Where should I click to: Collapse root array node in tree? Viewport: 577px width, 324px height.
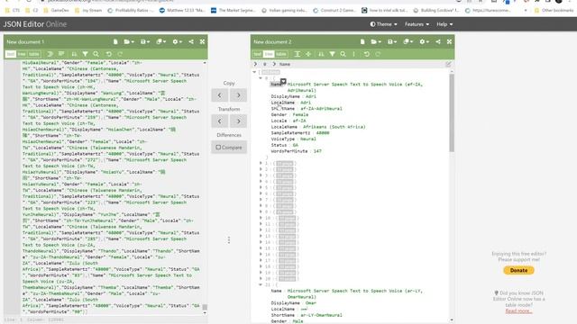pyautogui.click(x=254, y=72)
